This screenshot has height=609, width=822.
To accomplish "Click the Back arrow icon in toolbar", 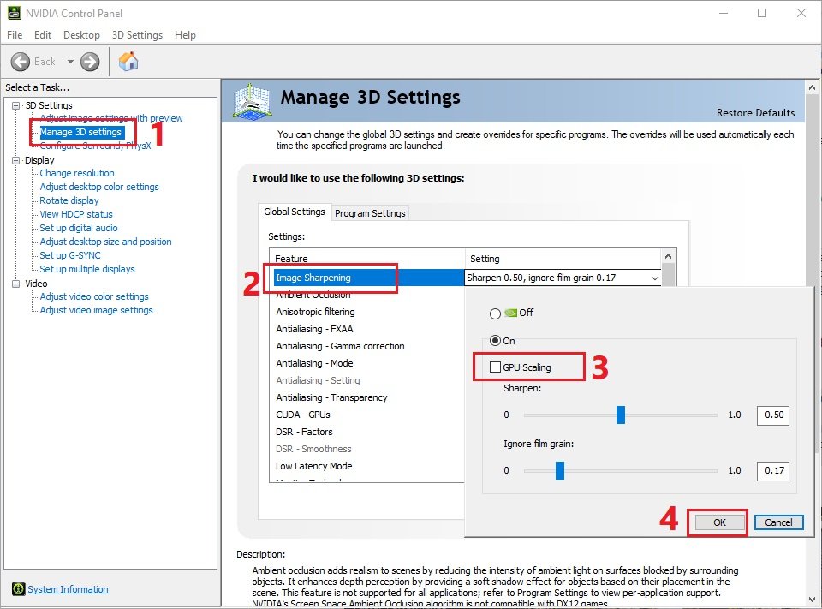I will (x=21, y=62).
